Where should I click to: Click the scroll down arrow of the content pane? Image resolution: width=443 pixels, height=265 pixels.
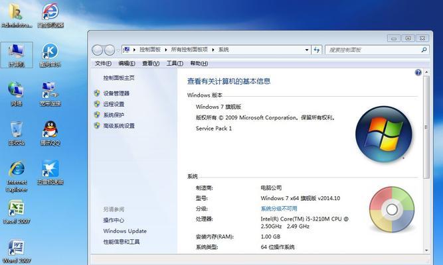[426, 250]
